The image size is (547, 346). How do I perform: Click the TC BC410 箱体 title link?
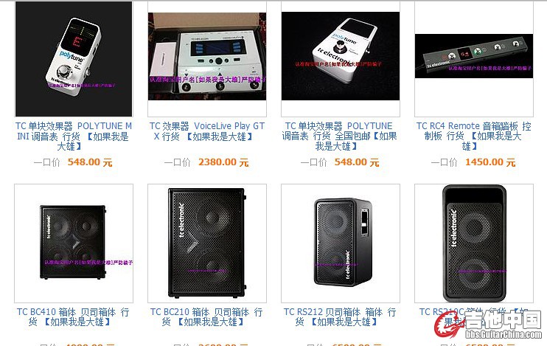pos(73,317)
